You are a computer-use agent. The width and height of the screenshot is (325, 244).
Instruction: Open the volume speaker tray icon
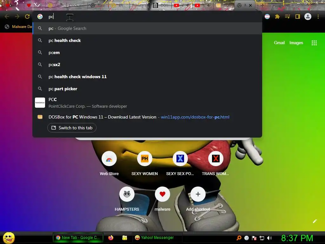tap(269, 238)
